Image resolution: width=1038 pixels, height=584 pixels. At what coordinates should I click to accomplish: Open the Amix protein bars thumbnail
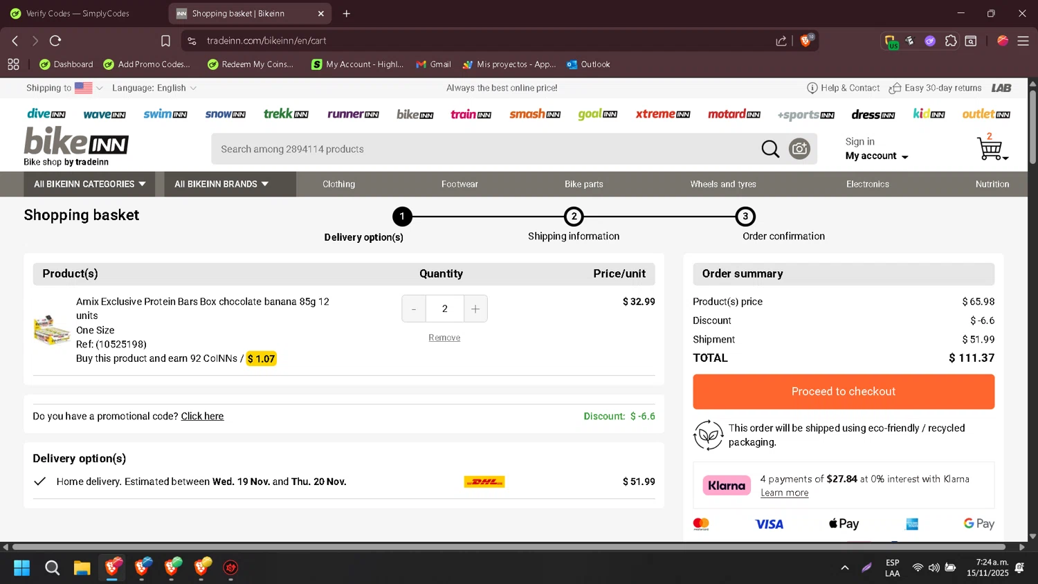(x=52, y=329)
